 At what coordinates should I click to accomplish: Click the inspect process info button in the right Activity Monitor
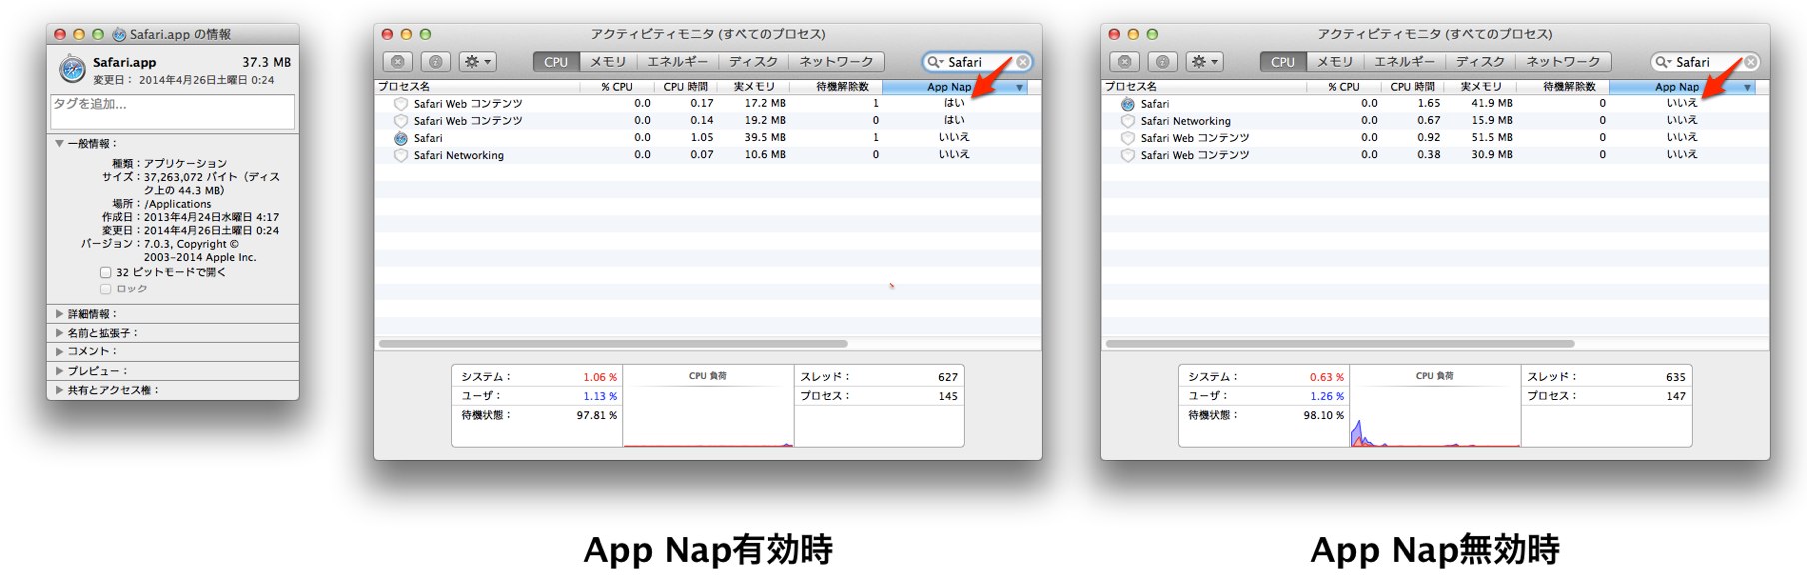(x=1162, y=62)
